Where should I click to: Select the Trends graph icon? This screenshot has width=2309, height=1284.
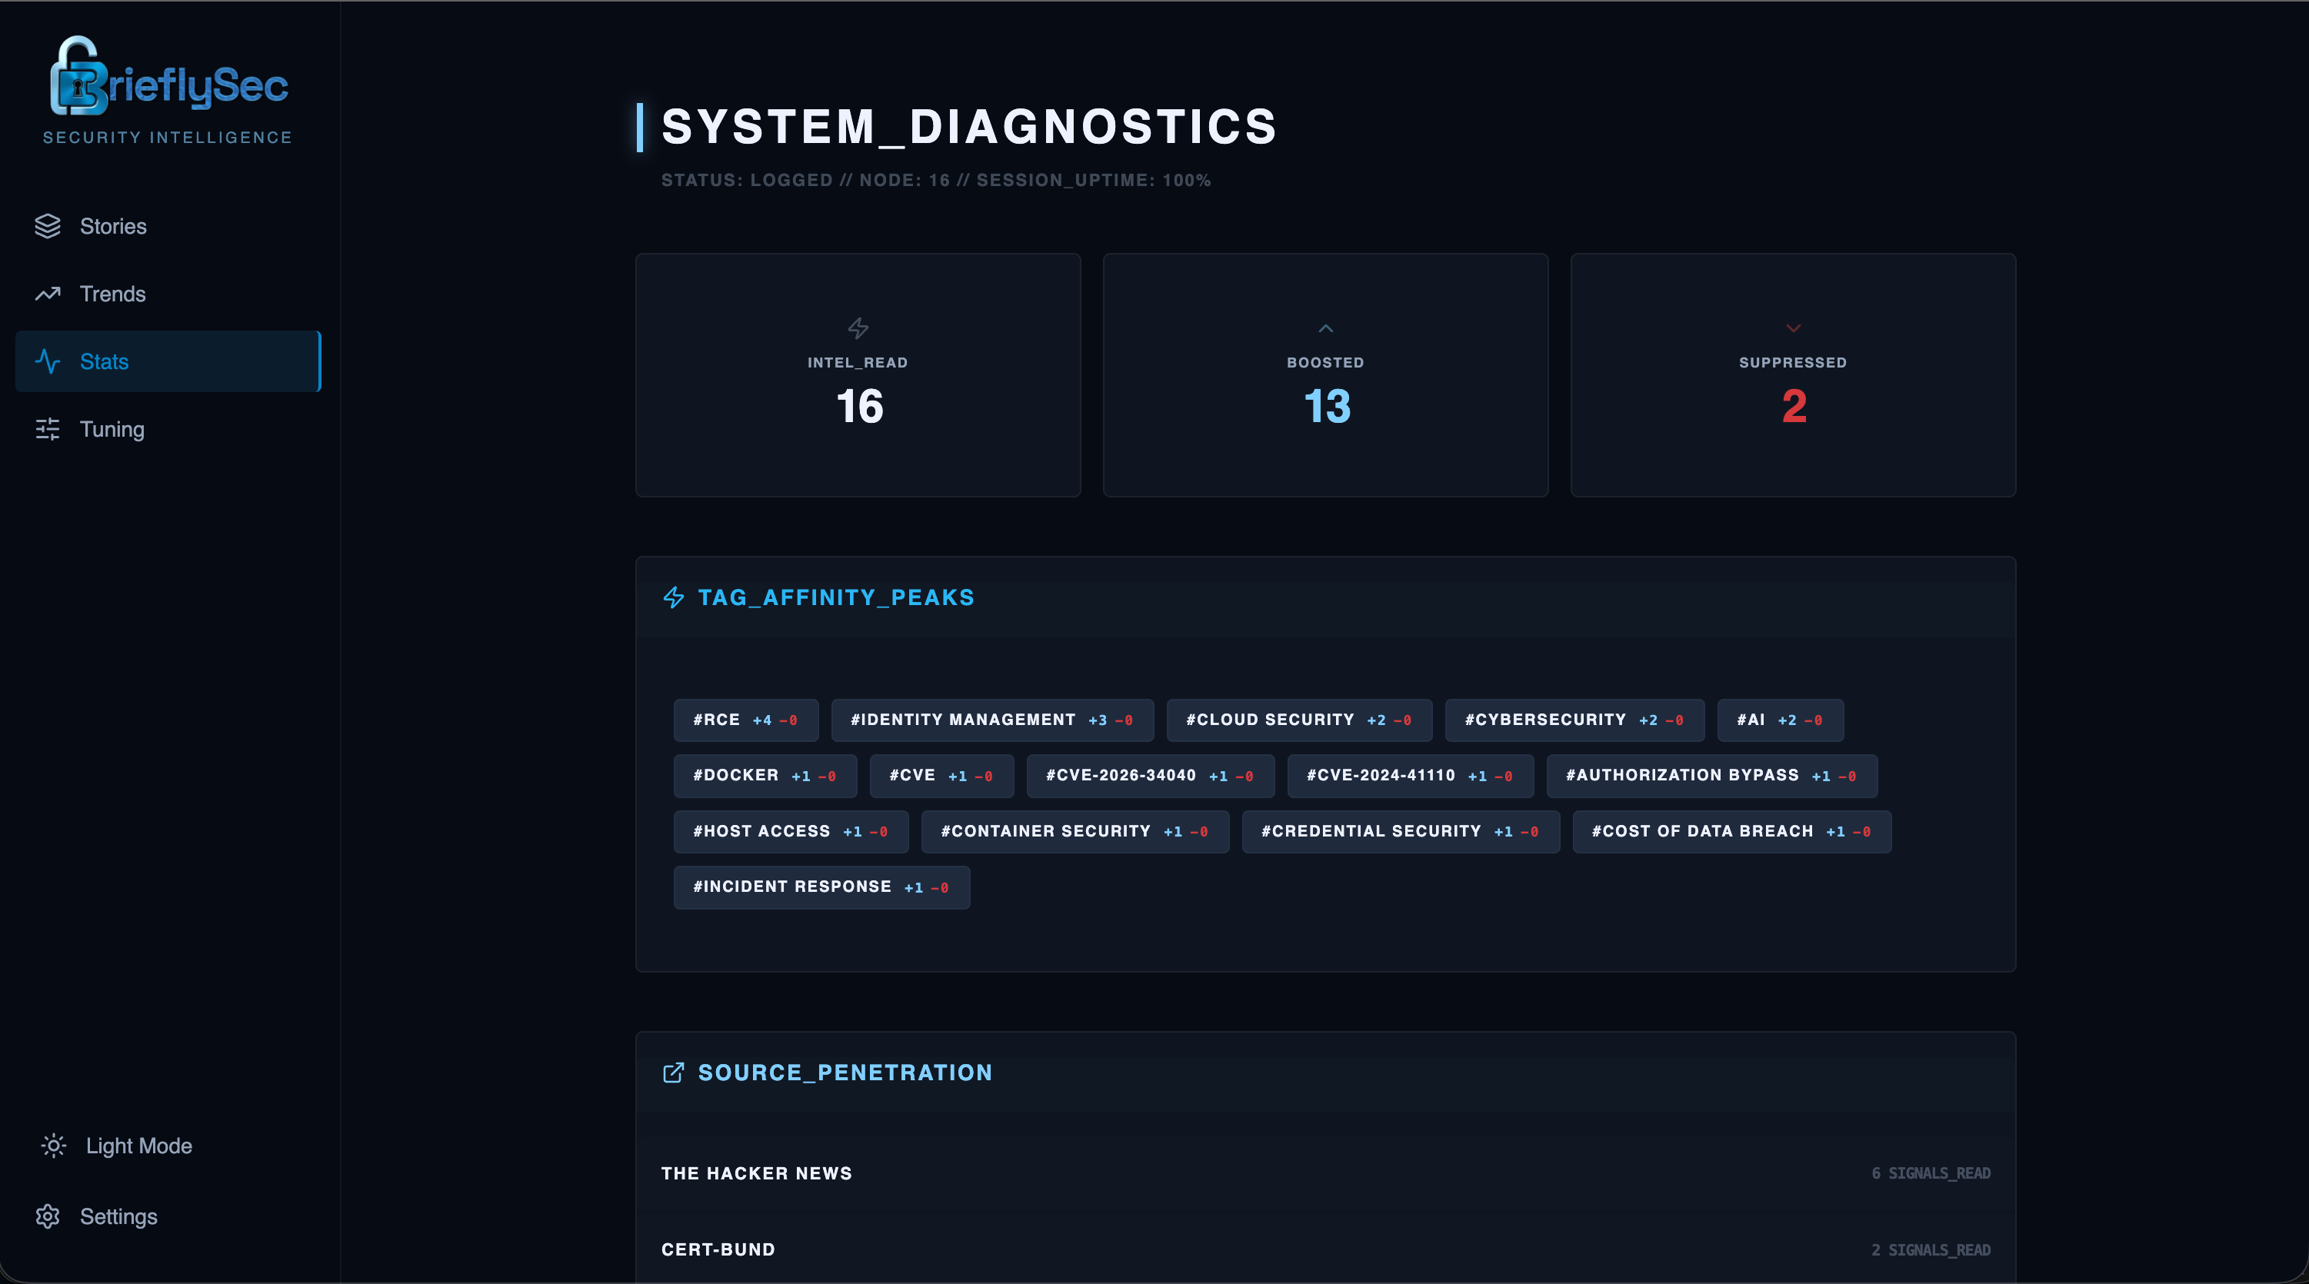(x=48, y=293)
